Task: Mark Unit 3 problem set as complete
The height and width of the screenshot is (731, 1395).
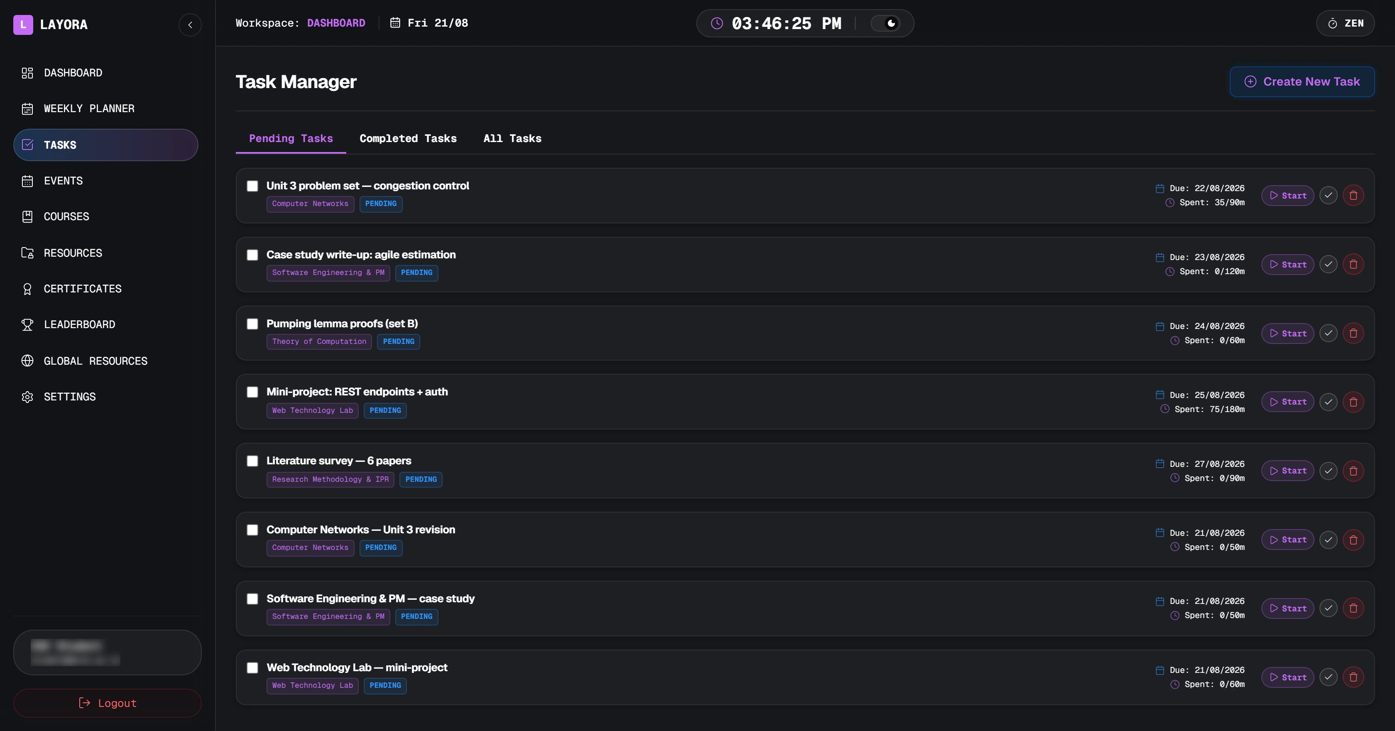Action: point(1329,195)
